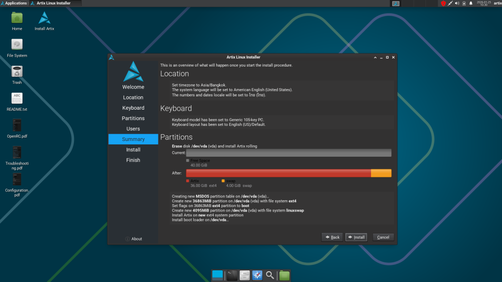Click the show desktop icon in the dock

(x=217, y=275)
